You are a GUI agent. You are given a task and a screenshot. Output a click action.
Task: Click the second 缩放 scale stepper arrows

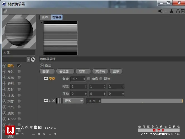click(x=104, y=87)
